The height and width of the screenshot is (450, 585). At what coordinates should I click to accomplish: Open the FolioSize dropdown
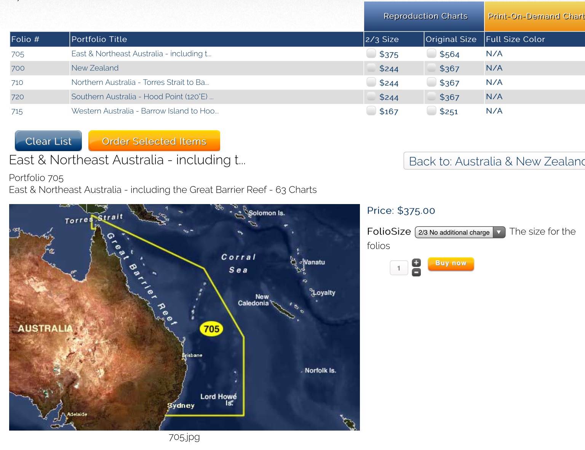[460, 232]
